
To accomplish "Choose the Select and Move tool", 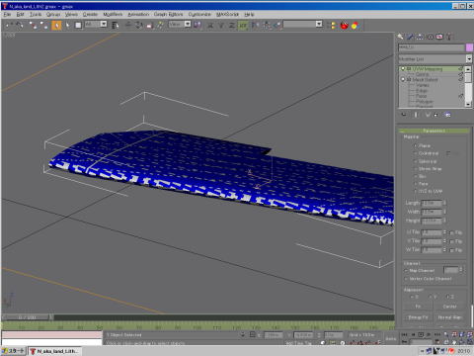I will point(128,25).
